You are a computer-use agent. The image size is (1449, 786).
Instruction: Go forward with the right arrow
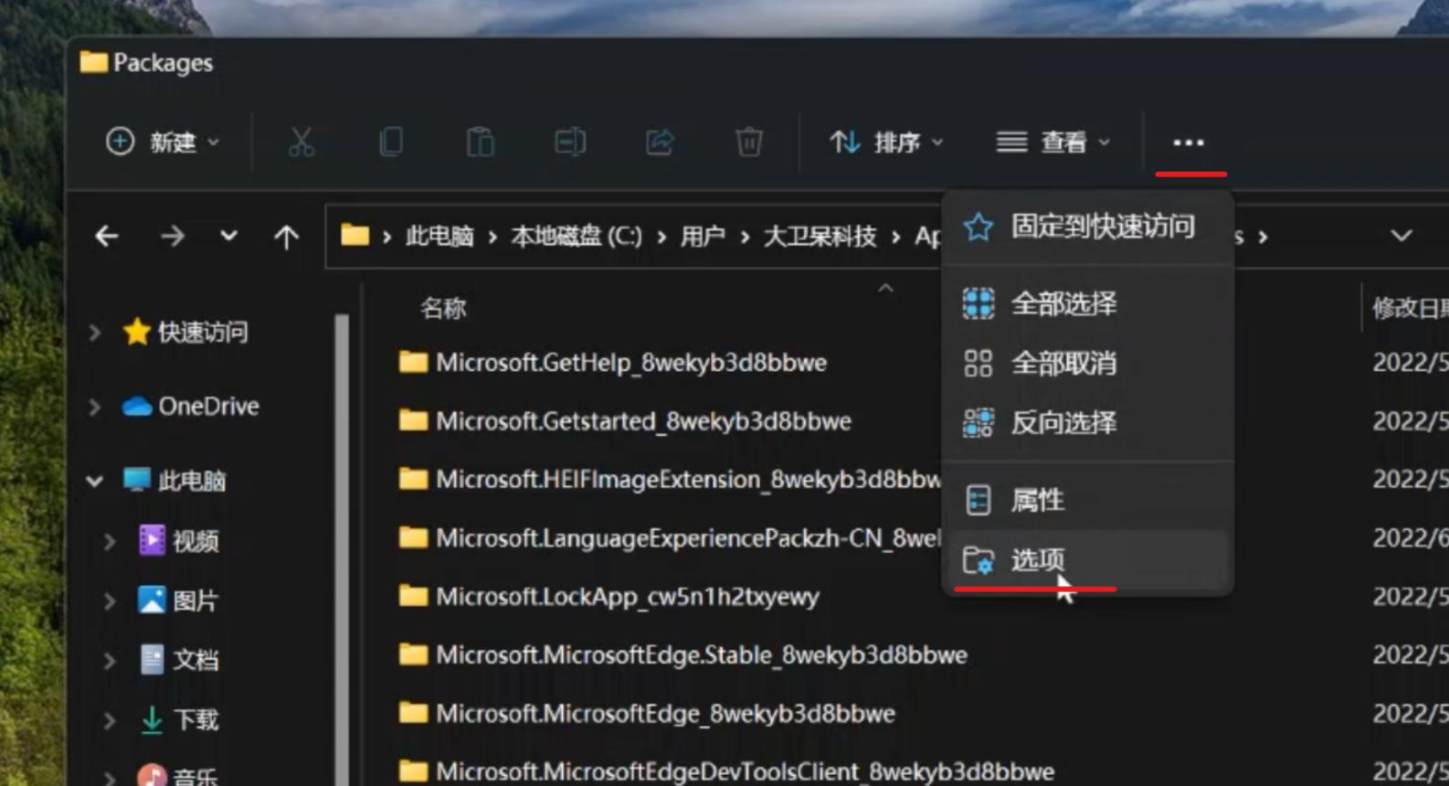(x=172, y=237)
